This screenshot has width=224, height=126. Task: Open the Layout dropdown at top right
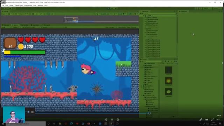click(217, 8)
